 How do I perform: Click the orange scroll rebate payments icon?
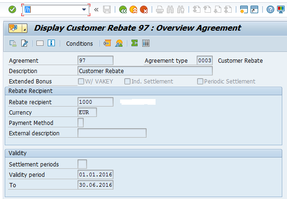coord(107,43)
